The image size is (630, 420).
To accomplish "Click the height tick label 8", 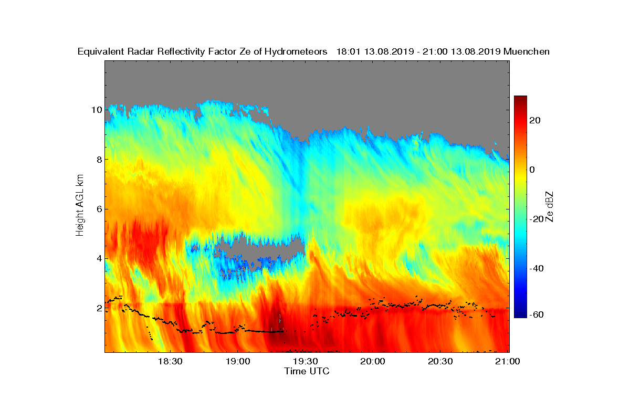I will pos(99,159).
